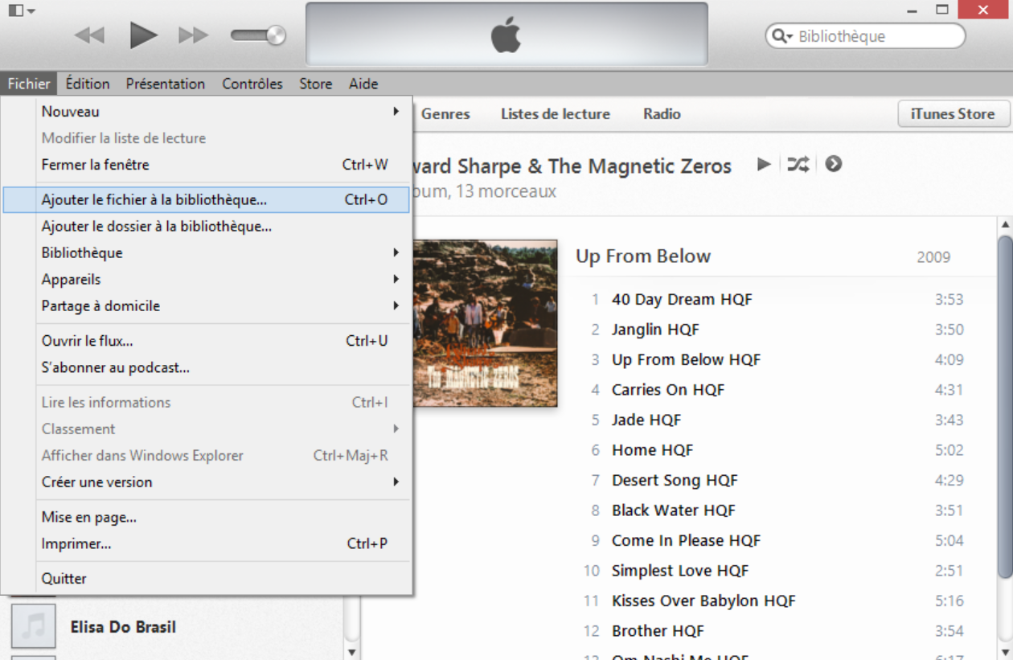
Task: Skip ahead with the Next track button
Action: pyautogui.click(x=193, y=35)
